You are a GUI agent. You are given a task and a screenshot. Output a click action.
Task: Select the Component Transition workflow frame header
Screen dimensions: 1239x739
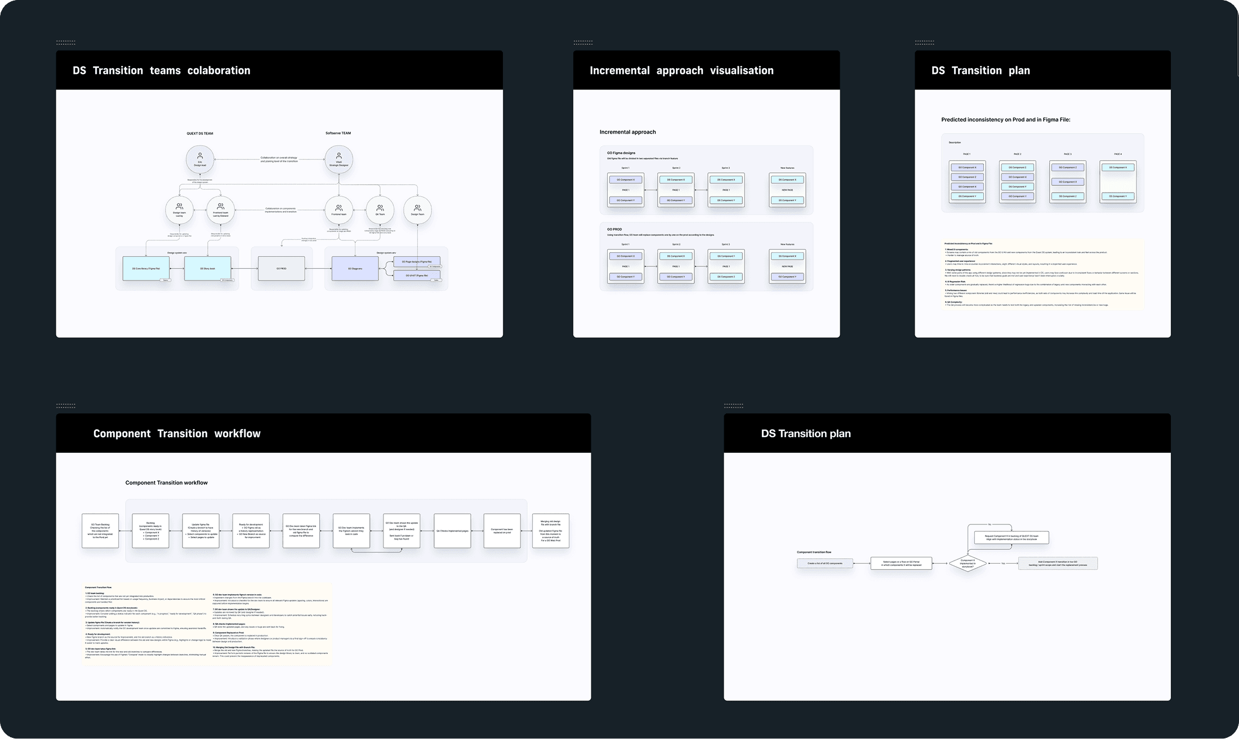[323, 433]
